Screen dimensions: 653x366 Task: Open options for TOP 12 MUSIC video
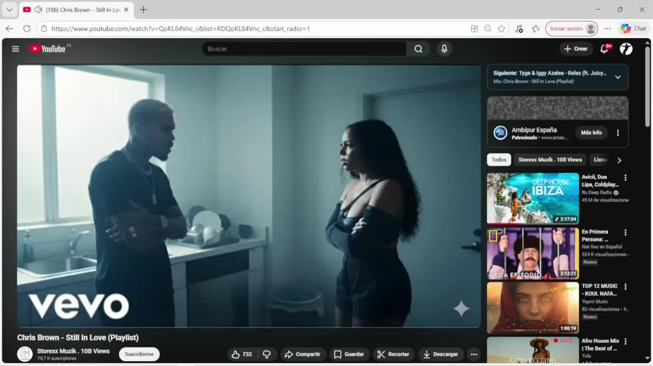[x=626, y=287]
